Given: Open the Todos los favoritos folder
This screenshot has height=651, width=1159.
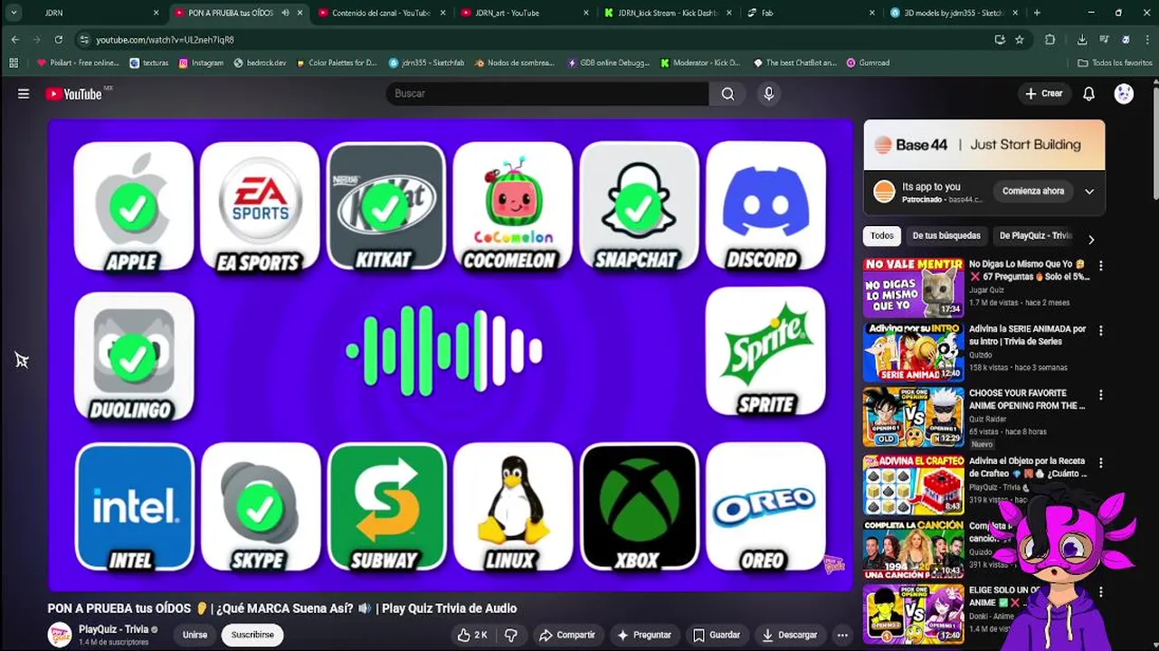Looking at the screenshot, I should coord(1115,63).
